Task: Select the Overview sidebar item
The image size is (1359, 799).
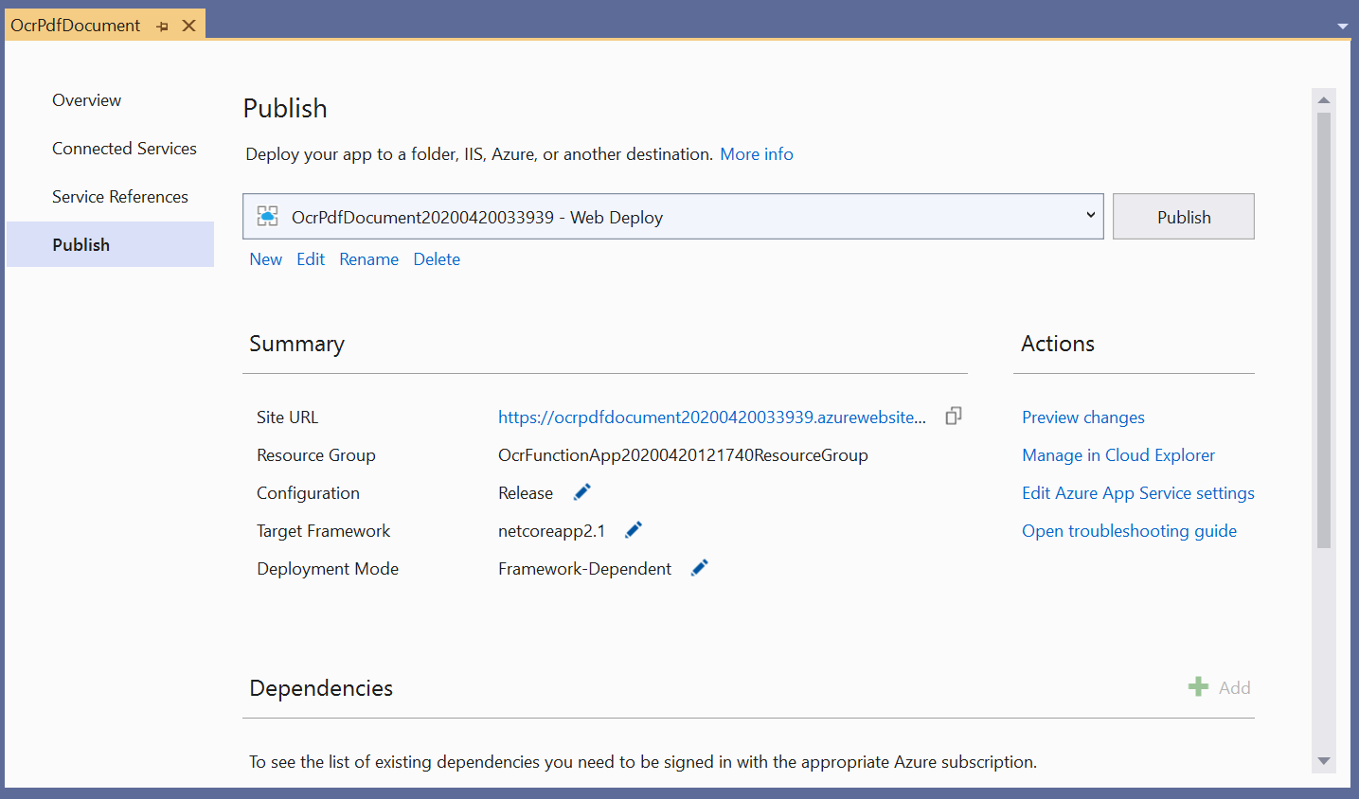Action: [x=86, y=100]
